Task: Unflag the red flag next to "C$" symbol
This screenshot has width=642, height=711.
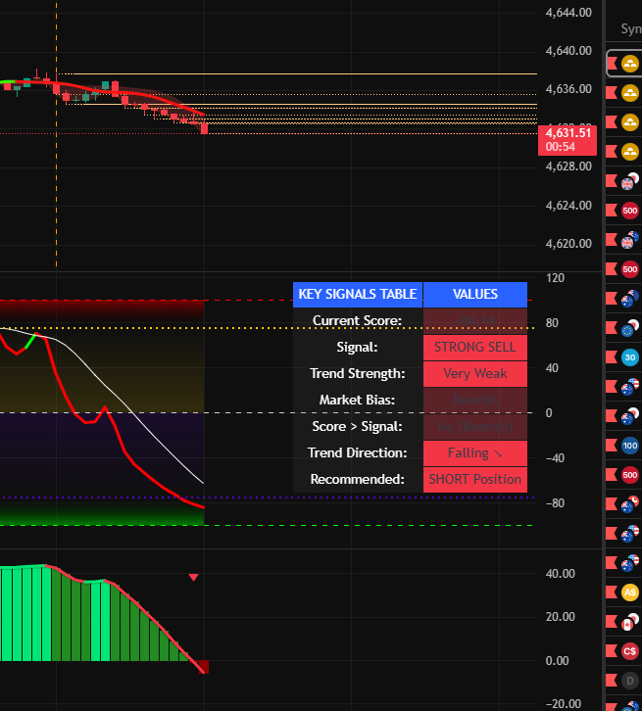Action: pos(609,650)
